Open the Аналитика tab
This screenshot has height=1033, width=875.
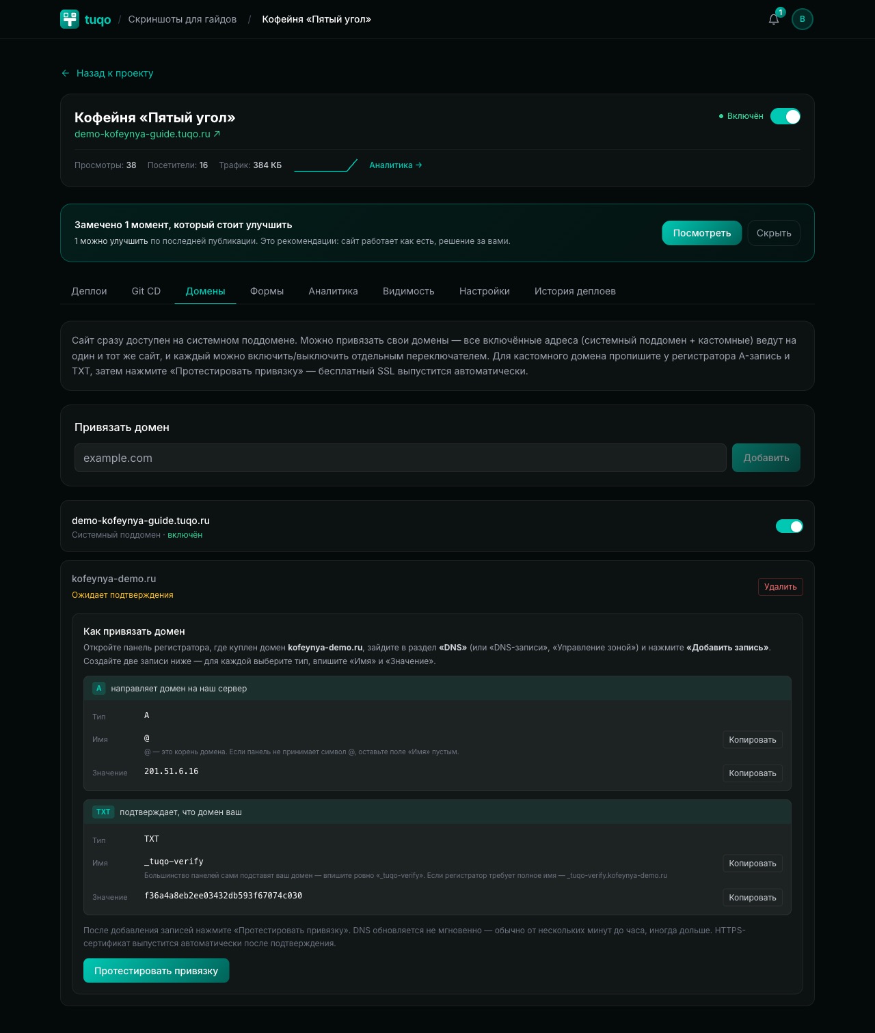pos(333,291)
